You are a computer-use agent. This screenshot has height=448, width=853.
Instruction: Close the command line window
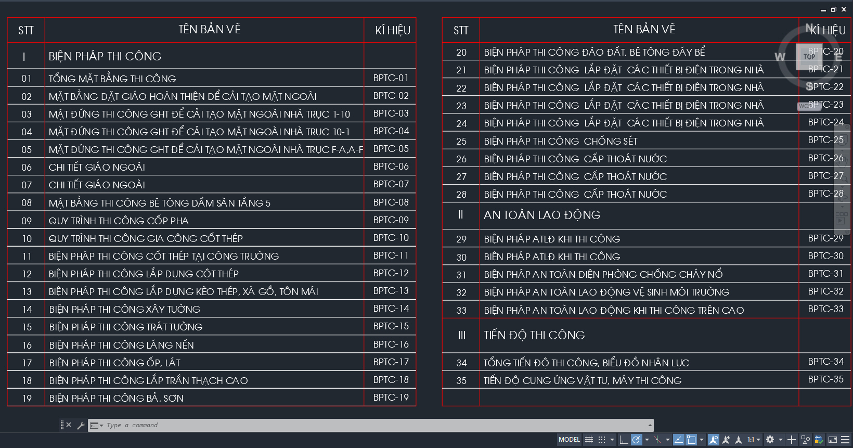point(69,425)
